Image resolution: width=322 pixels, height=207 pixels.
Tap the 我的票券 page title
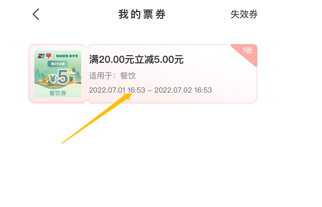pyautogui.click(x=142, y=14)
